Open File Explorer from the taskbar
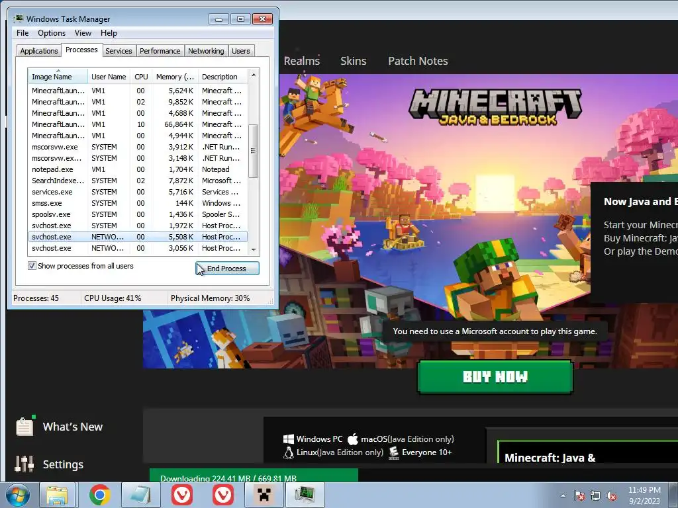The width and height of the screenshot is (678, 508). (x=58, y=495)
